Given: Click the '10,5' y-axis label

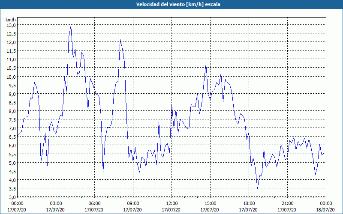Looking at the screenshot, I should [11, 68].
